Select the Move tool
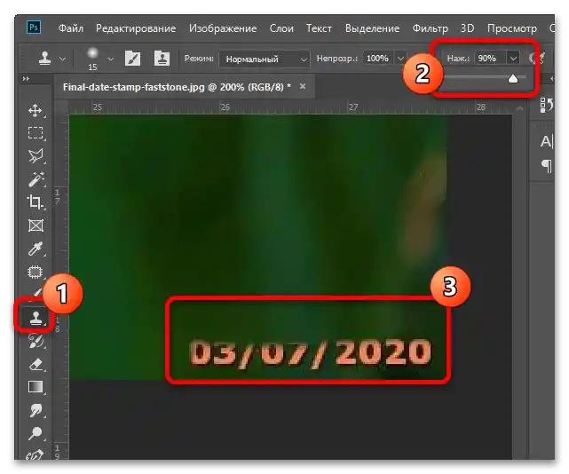This screenshot has width=569, height=474. tap(36, 110)
